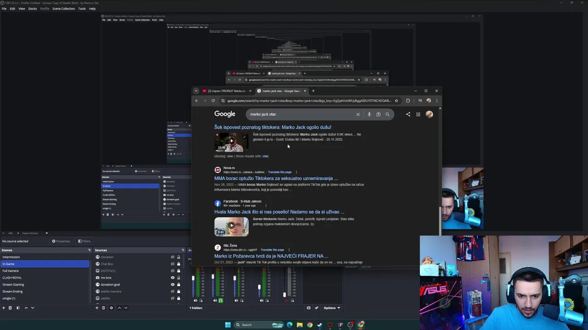Open the Windows Start menu
588x330 pixels.
pyautogui.click(x=228, y=325)
